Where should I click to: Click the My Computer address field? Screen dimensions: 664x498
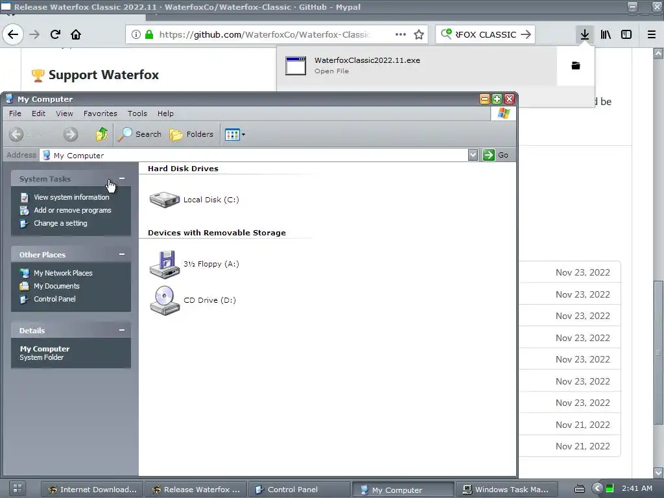point(254,155)
